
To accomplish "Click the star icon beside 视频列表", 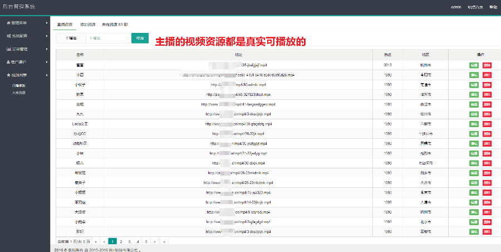I will (x=8, y=74).
